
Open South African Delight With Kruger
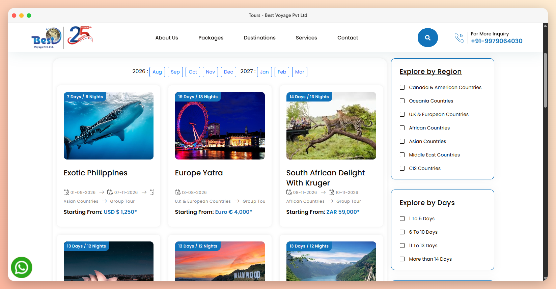click(326, 178)
